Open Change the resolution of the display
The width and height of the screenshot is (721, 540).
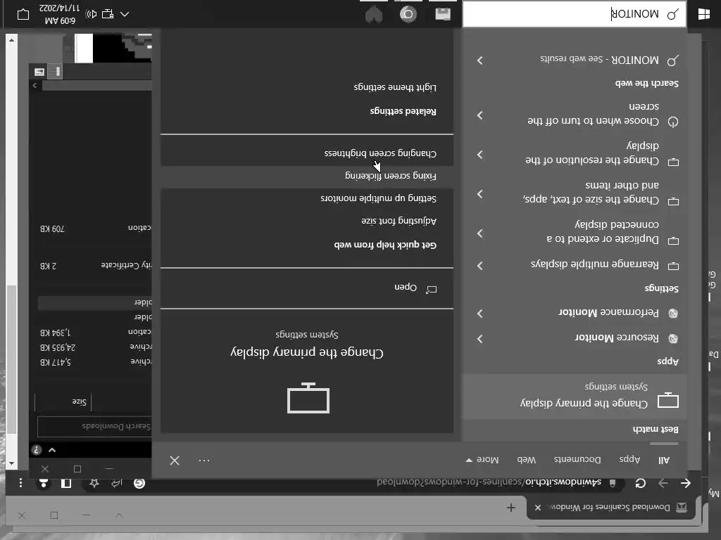[592, 153]
